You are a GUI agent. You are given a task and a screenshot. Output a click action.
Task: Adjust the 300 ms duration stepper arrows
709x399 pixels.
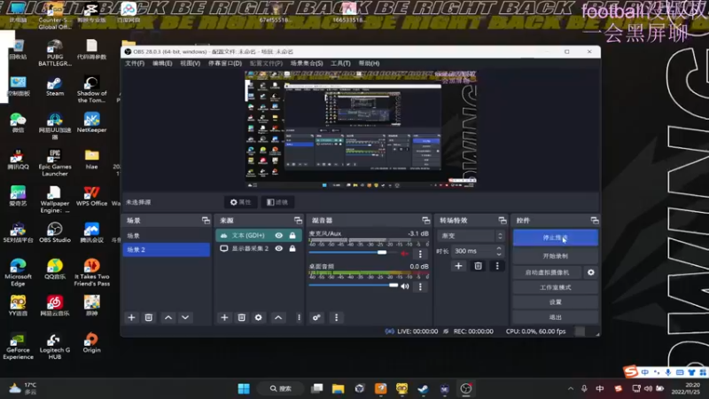pos(499,251)
